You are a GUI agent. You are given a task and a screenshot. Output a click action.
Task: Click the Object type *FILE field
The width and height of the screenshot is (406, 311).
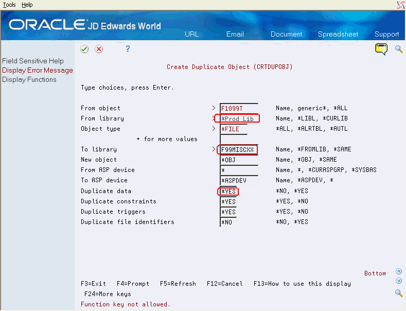coord(234,129)
